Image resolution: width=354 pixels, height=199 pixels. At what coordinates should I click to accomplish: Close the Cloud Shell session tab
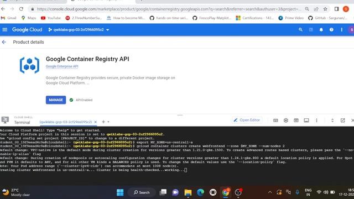(x=95, y=122)
